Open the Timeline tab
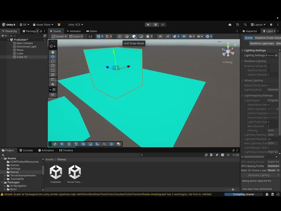281x211 pixels. pos(66,150)
